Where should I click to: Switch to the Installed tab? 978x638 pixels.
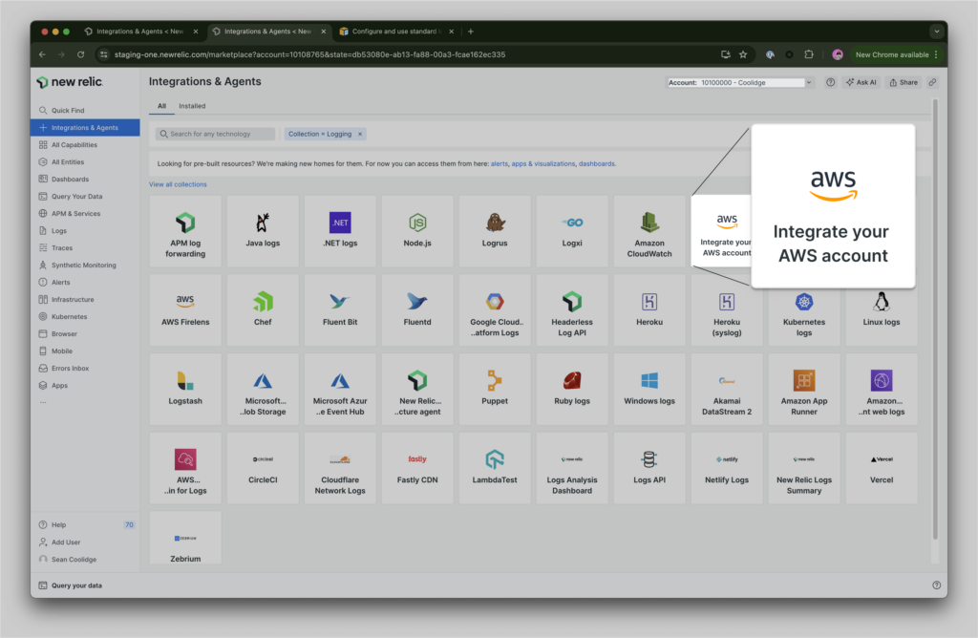[192, 106]
